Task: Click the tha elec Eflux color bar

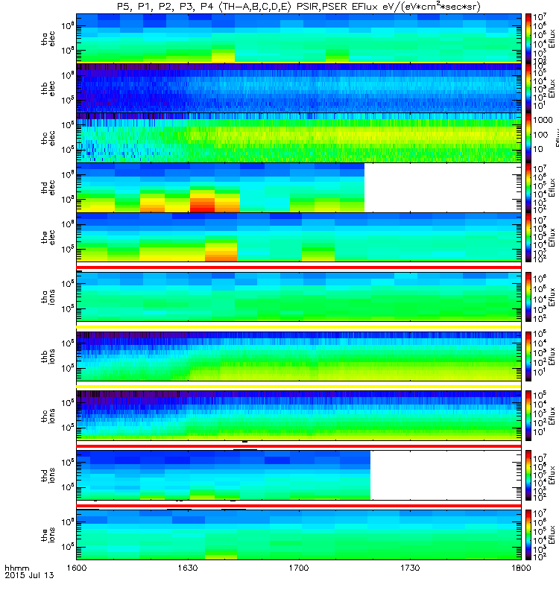Action: tap(528, 39)
